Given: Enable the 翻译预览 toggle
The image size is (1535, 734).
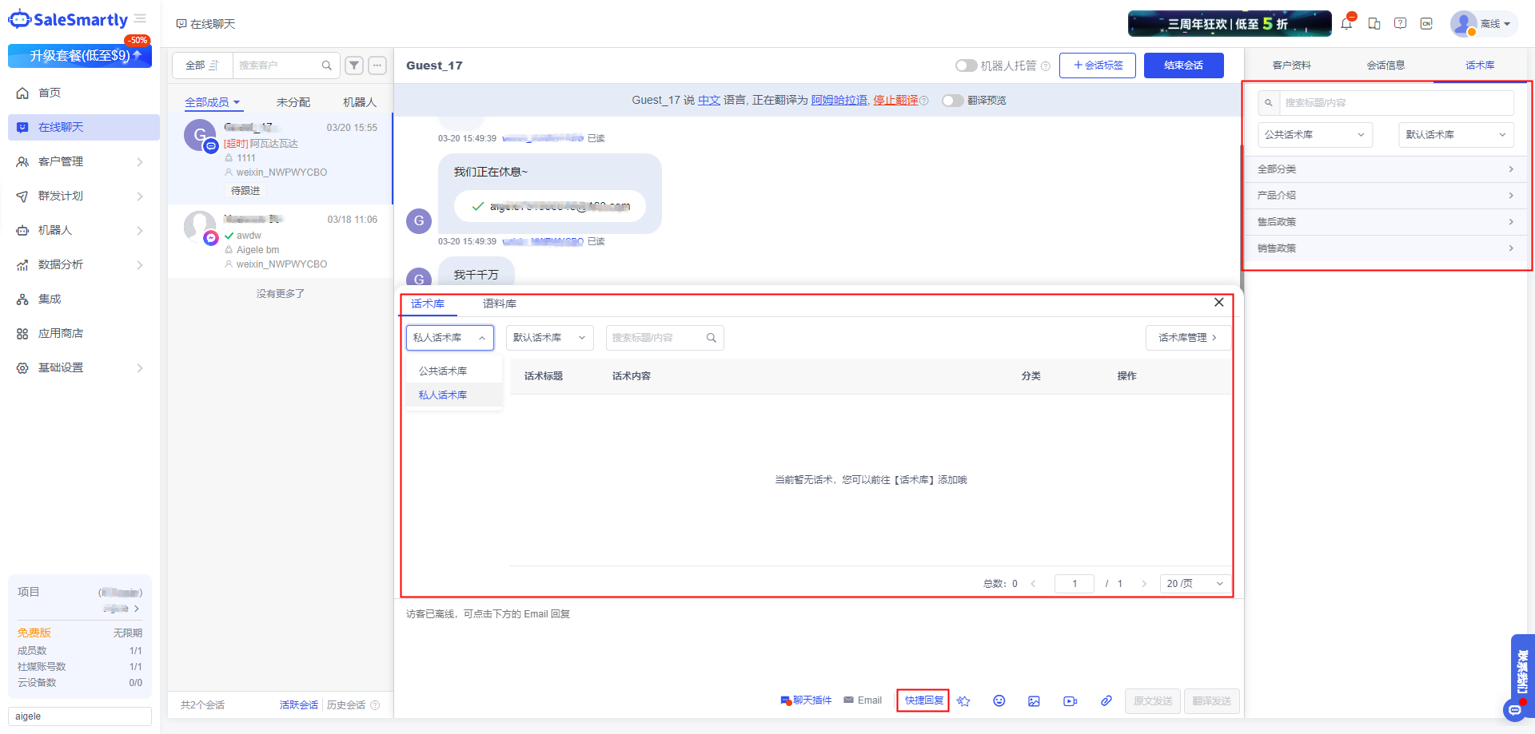Looking at the screenshot, I should click(x=952, y=101).
